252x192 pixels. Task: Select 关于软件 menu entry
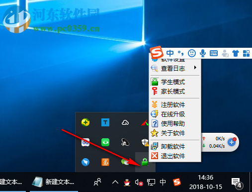point(175,133)
